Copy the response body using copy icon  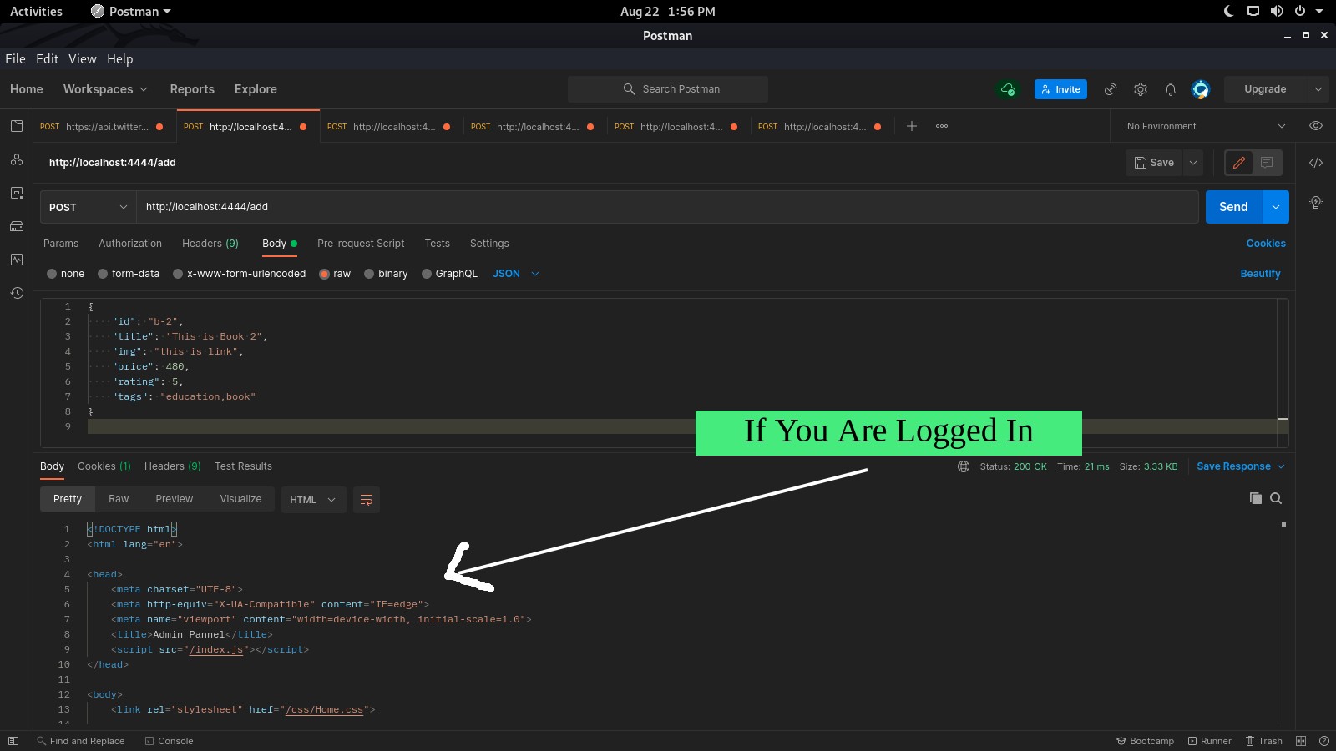[x=1255, y=498]
